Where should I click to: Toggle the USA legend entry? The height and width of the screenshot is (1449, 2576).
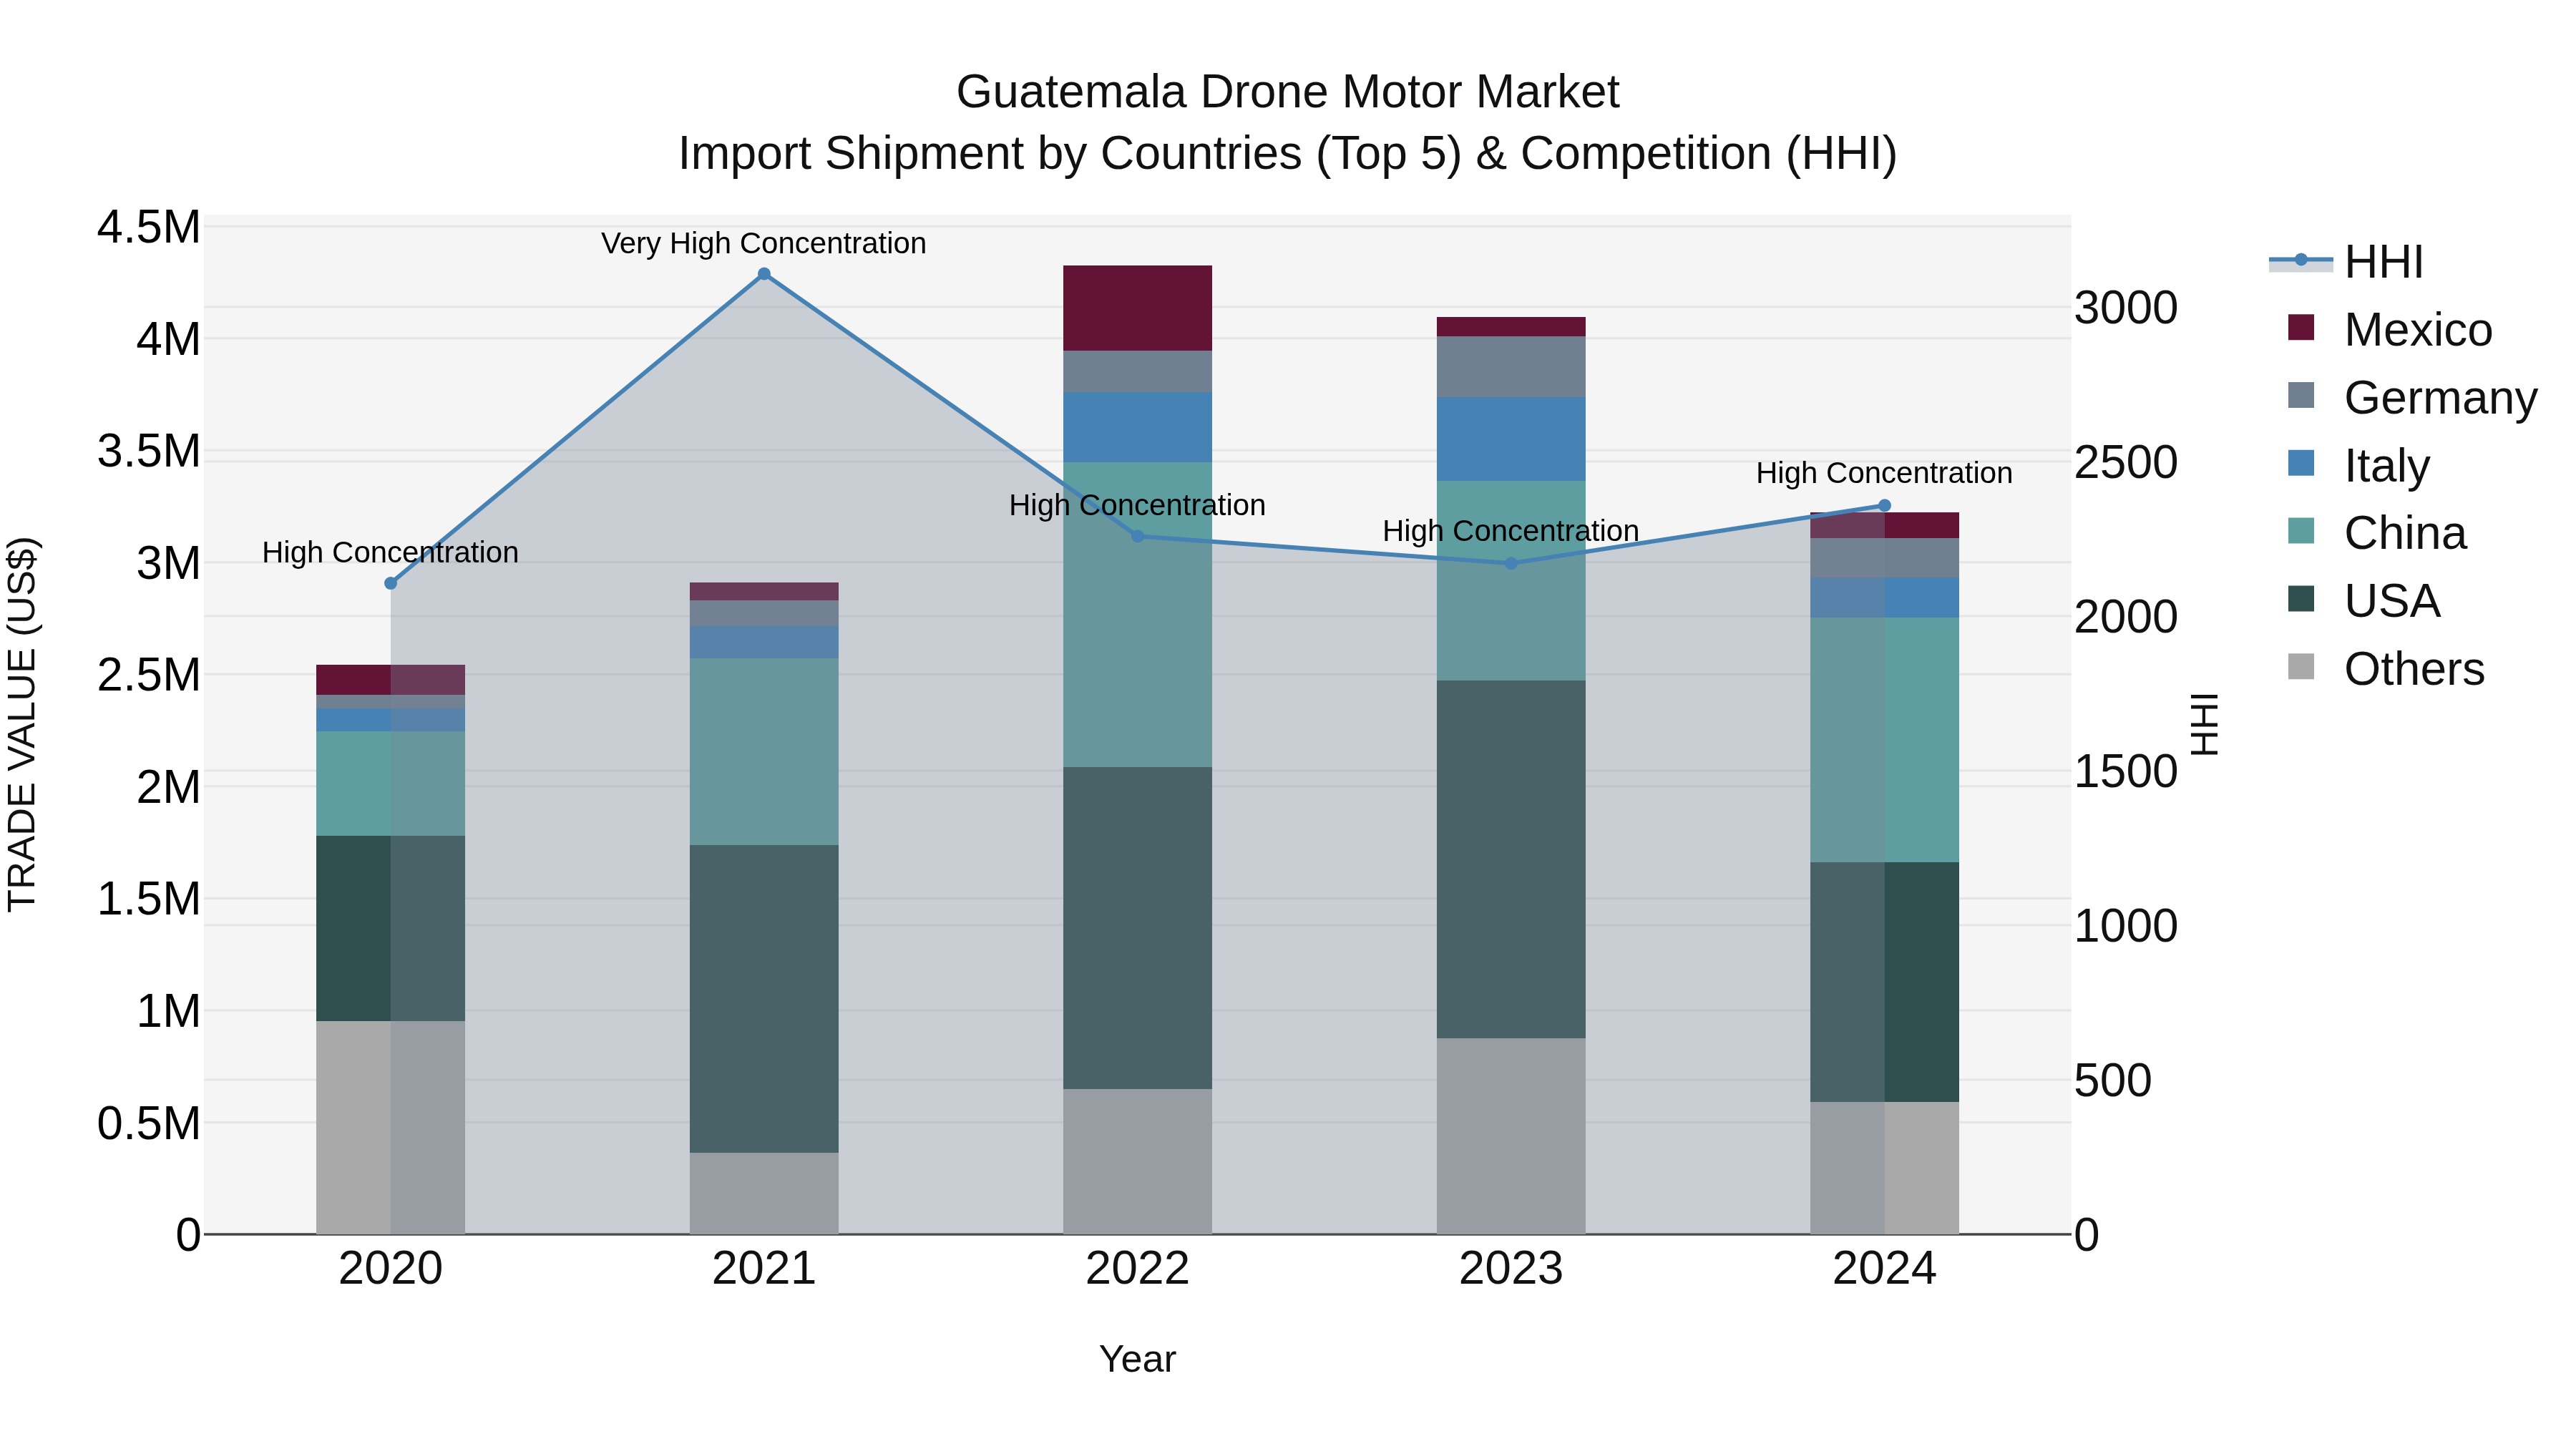coord(2364,601)
